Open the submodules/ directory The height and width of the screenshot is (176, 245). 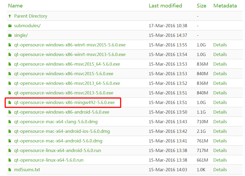pos(27,26)
